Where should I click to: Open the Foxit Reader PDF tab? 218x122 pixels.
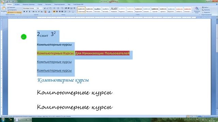[78, 4]
